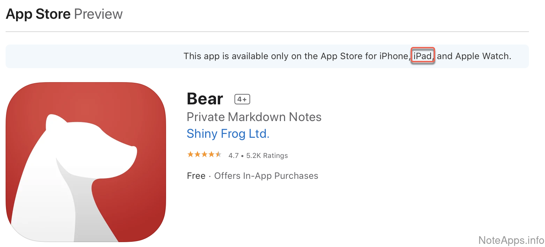
Task: Click the 4+ age rating badge
Action: tap(242, 99)
